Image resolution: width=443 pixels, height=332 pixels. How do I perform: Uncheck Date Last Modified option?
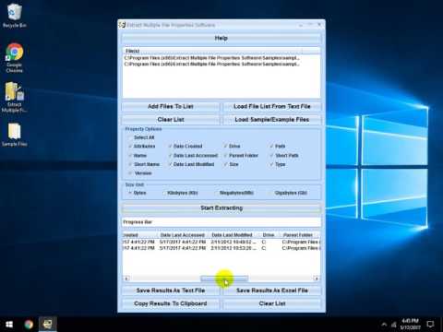pyautogui.click(x=170, y=164)
